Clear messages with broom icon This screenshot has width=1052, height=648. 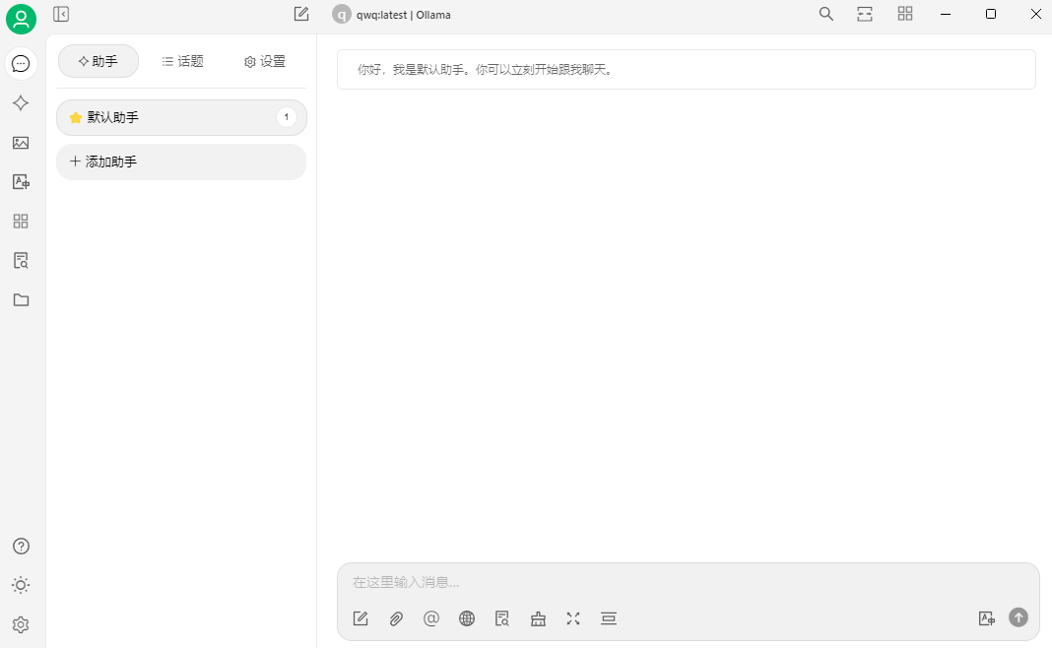click(538, 618)
